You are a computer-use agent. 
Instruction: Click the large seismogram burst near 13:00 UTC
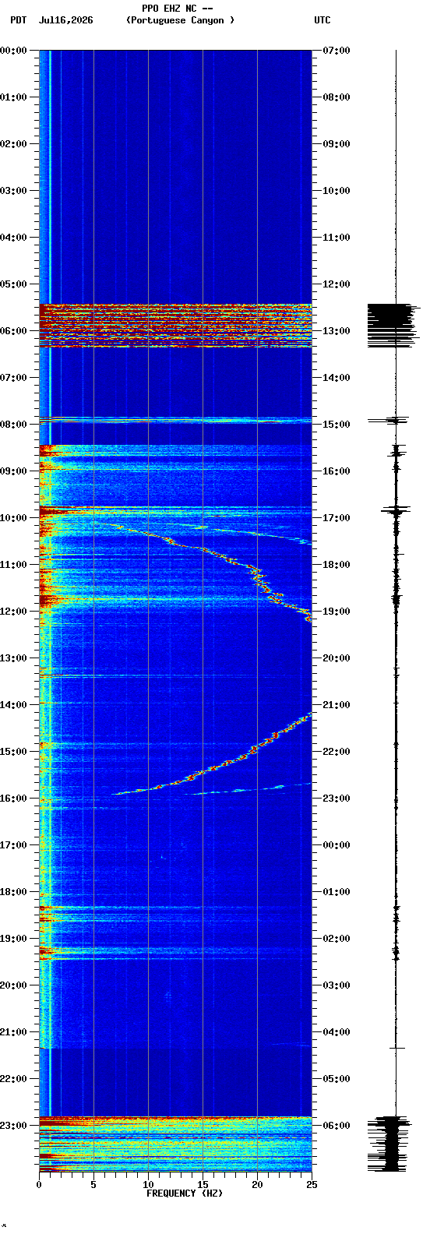point(393,326)
